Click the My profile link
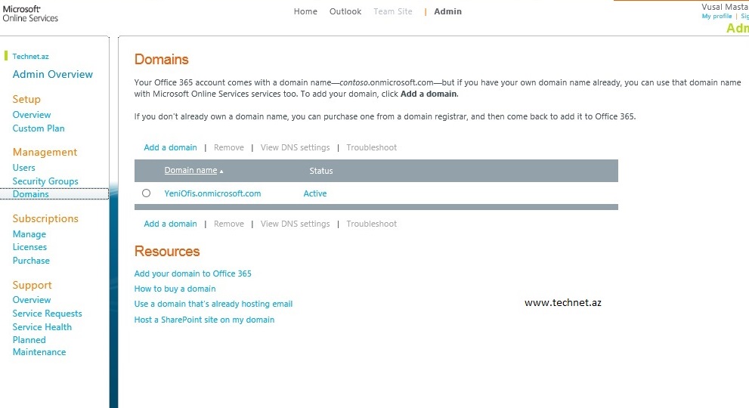Image resolution: width=749 pixels, height=408 pixels. pos(717,16)
